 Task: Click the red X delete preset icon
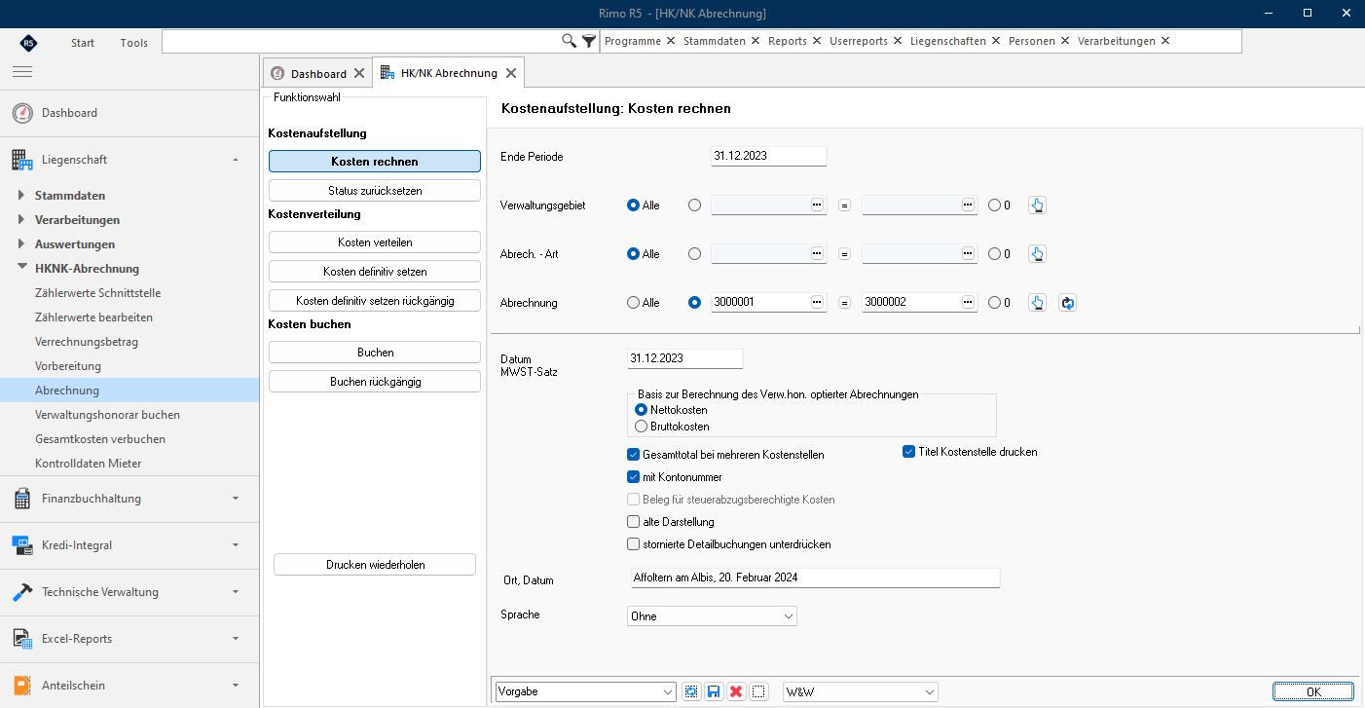[x=736, y=691]
